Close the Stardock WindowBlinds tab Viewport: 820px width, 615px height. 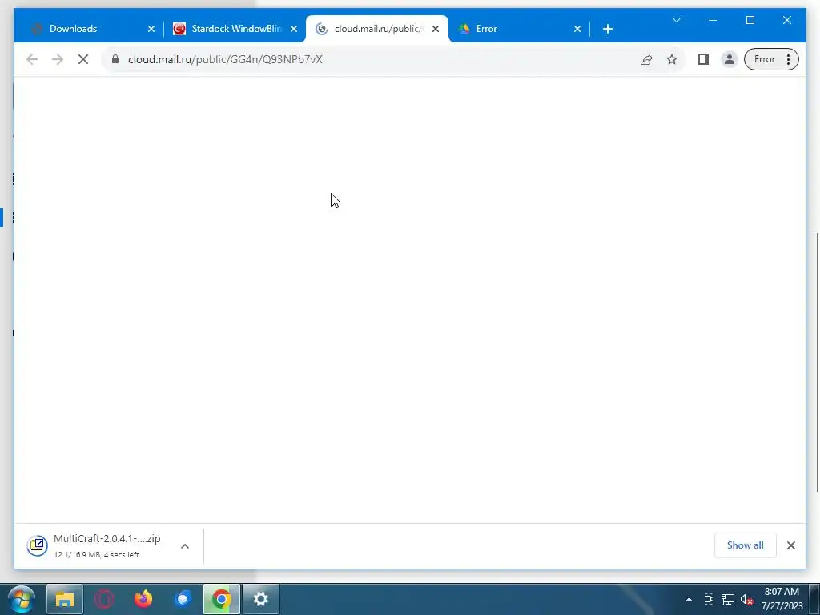[x=294, y=29]
